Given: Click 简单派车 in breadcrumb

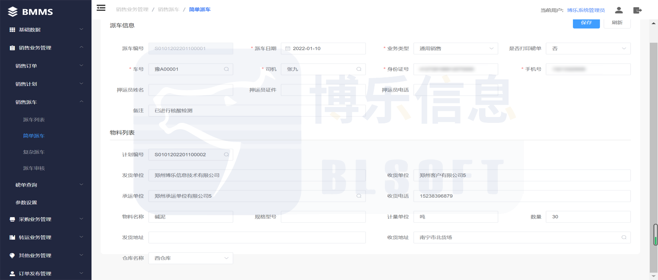Looking at the screenshot, I should coord(199,10).
